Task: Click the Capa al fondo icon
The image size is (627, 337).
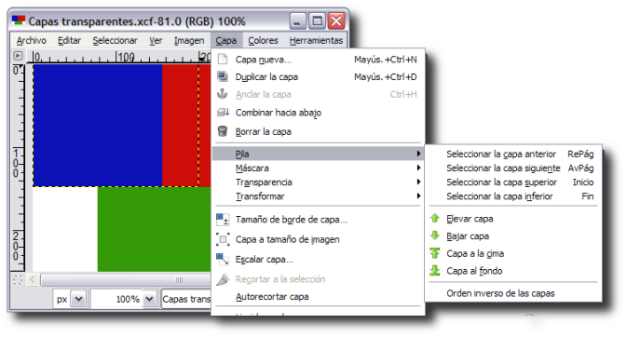Action: [x=435, y=271]
